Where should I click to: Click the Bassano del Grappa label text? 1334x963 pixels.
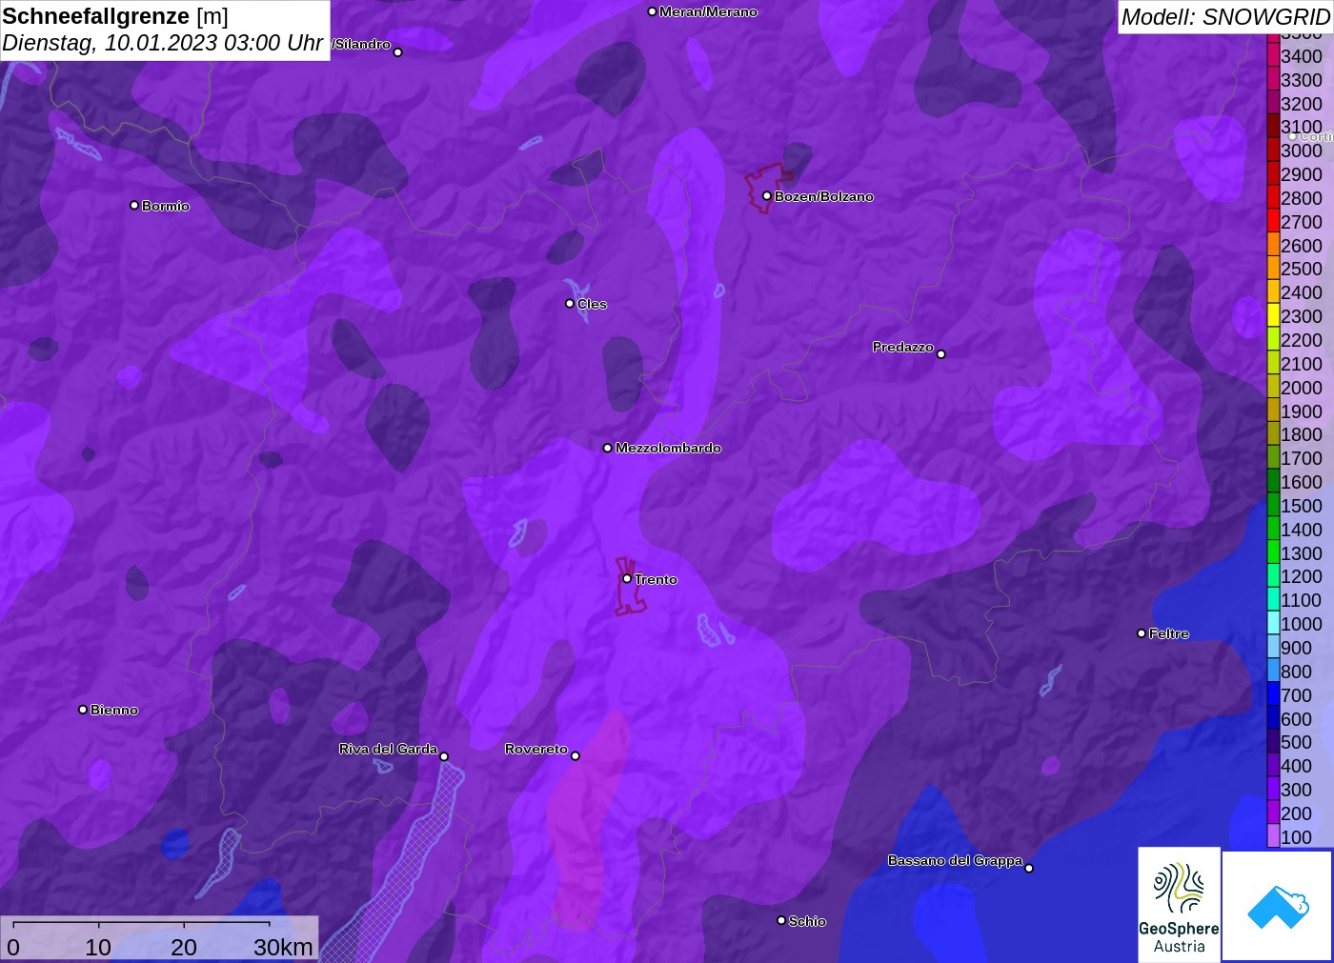coord(955,860)
